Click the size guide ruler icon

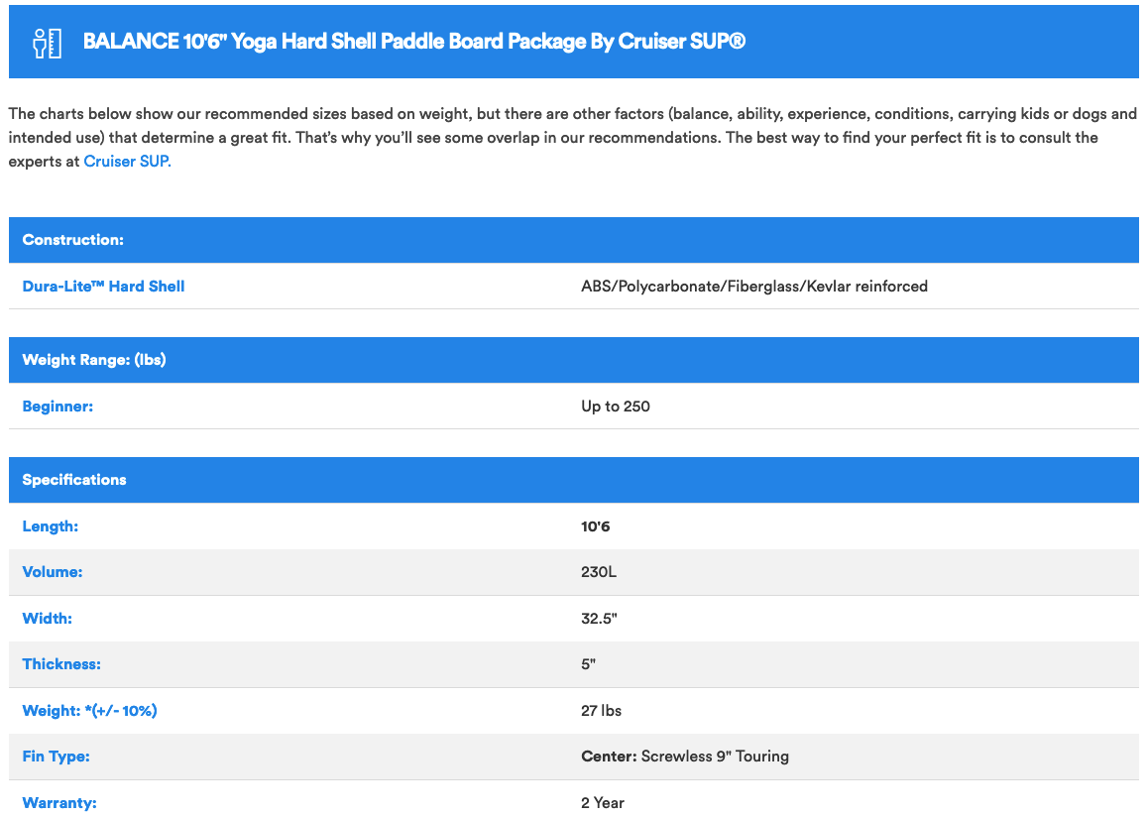[x=47, y=43]
